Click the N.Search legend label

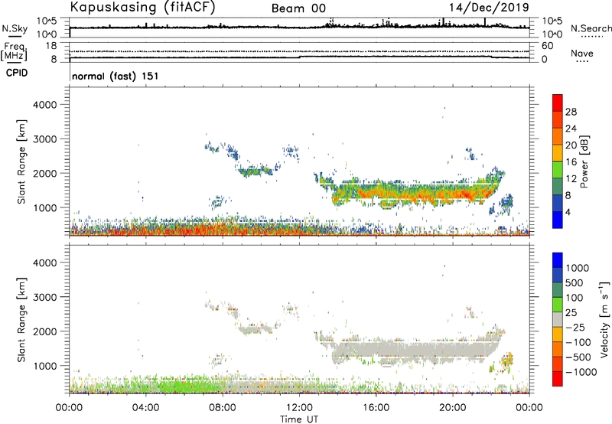point(591,28)
